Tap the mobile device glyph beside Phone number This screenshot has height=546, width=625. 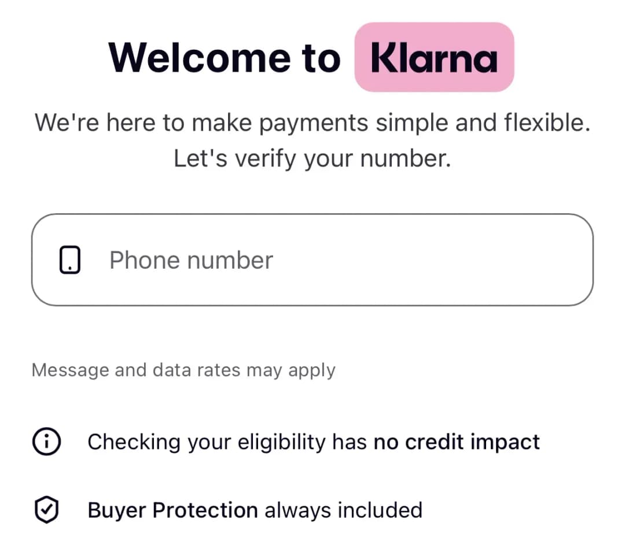[69, 259]
